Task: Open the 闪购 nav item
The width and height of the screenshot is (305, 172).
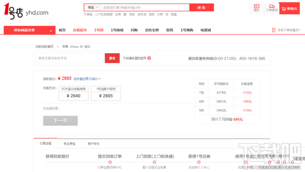Action: (134, 30)
